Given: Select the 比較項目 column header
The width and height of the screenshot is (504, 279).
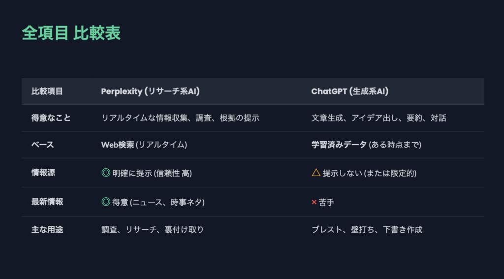Looking at the screenshot, I should pos(47,91).
